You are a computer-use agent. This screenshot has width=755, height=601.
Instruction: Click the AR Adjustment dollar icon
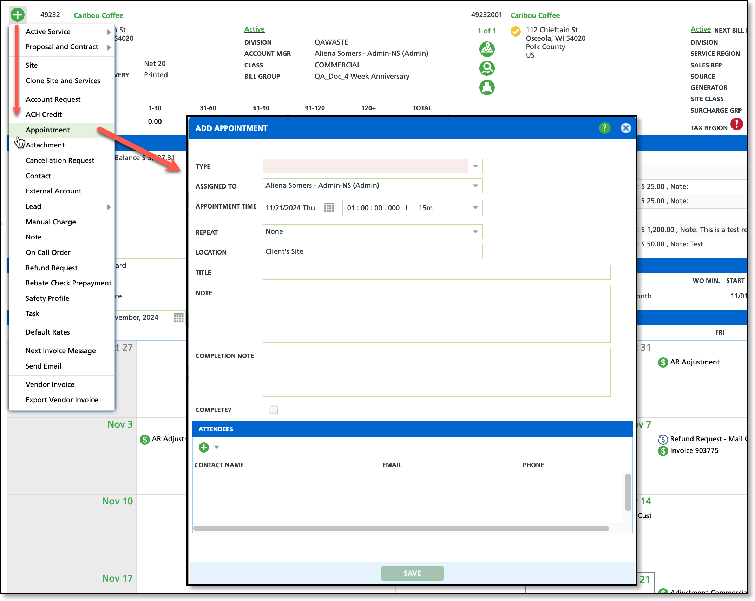click(663, 362)
